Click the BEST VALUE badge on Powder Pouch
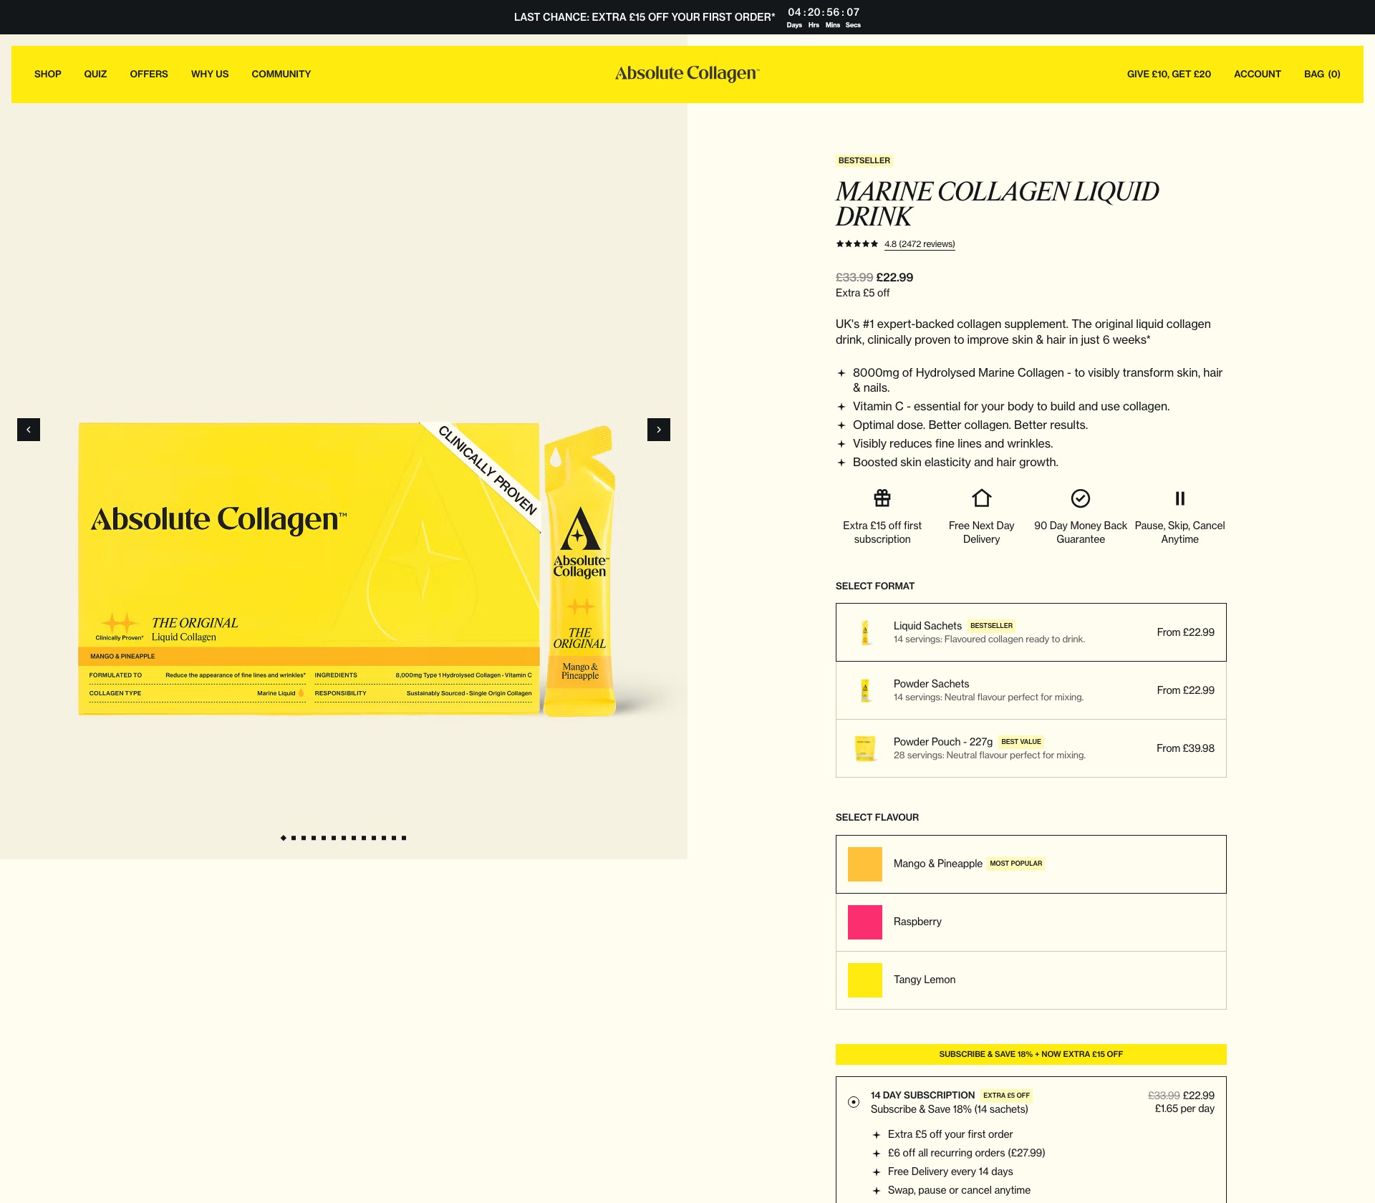Screen dimensions: 1375x1203 (x=1021, y=742)
